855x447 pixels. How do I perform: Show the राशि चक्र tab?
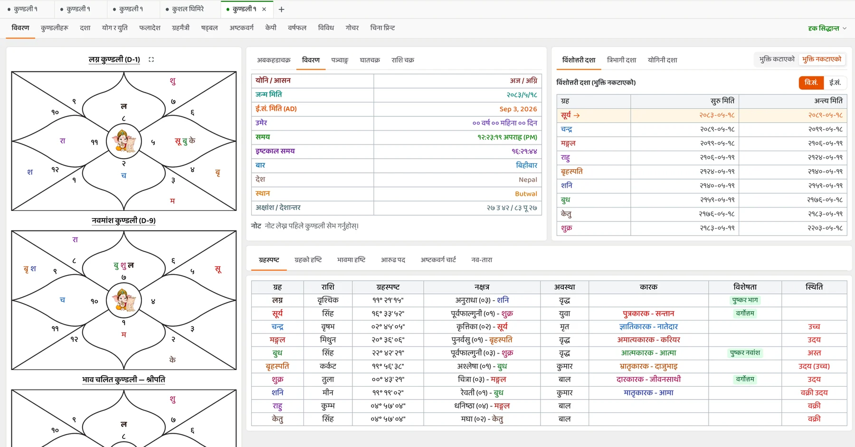[403, 60]
